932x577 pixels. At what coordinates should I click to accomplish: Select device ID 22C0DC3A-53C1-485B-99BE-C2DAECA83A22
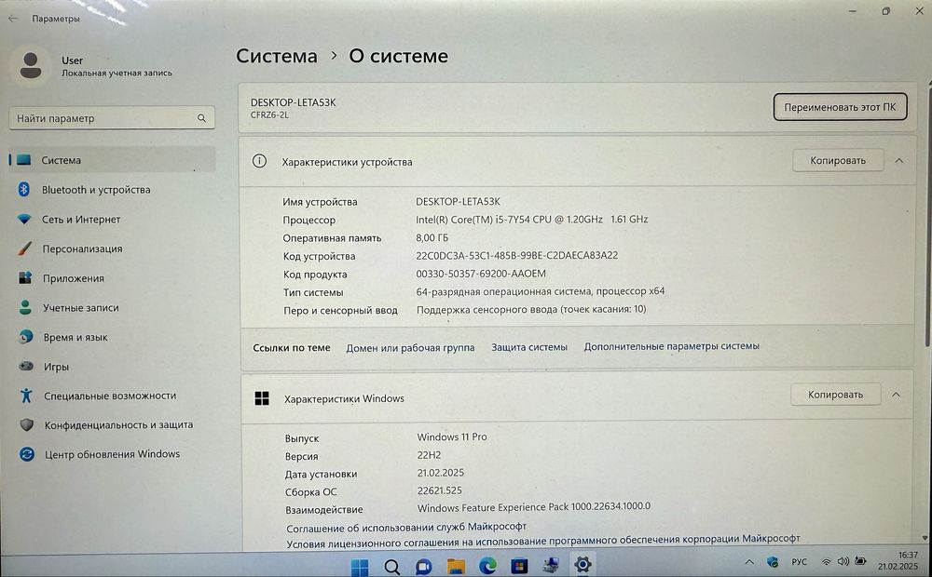[516, 255]
